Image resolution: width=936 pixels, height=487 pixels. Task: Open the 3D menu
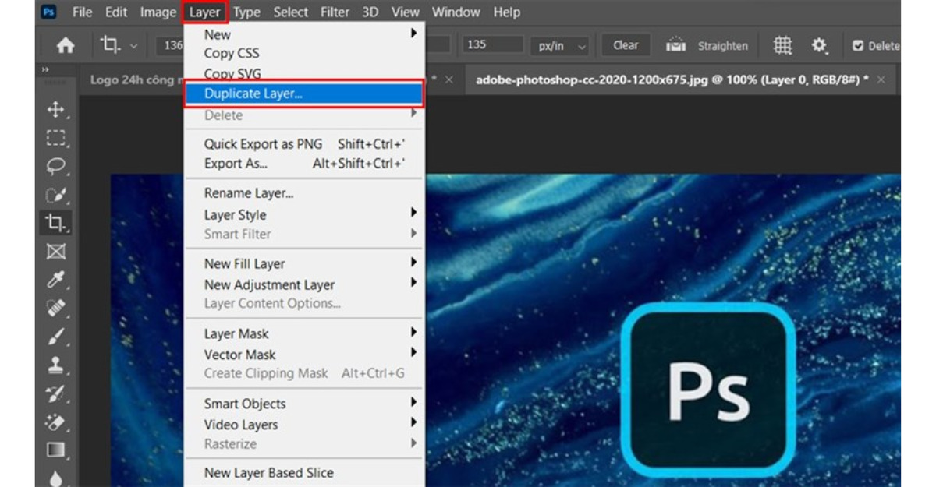click(370, 12)
